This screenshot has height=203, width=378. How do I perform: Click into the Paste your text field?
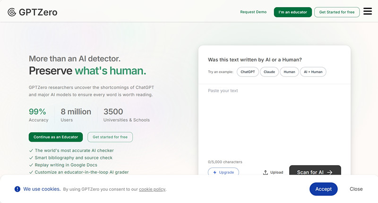tap(275, 120)
